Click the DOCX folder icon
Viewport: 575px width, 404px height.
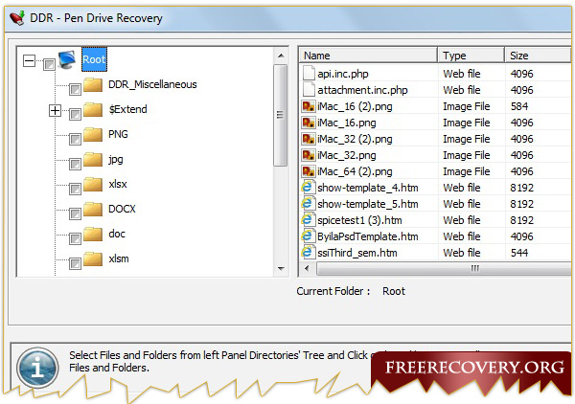(93, 209)
